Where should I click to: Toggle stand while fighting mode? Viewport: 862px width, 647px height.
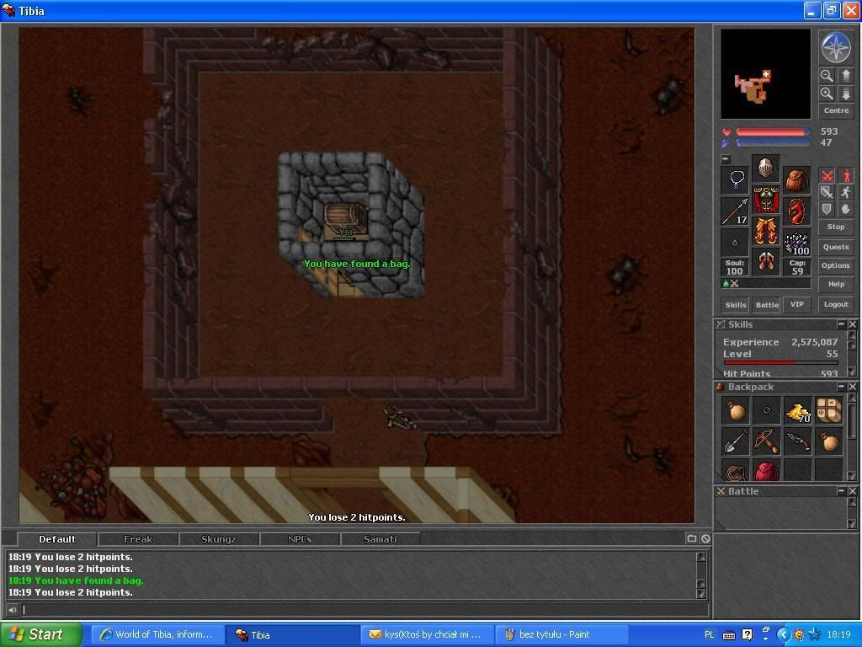(x=845, y=176)
